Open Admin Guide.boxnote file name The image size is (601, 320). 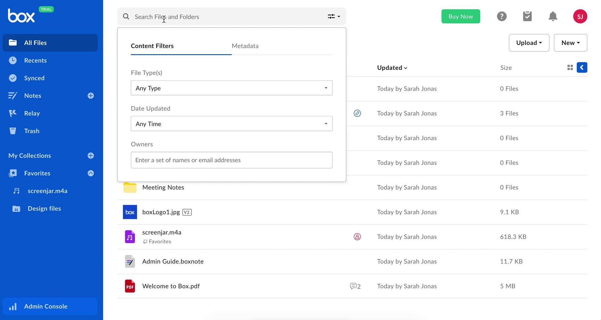coord(173,261)
